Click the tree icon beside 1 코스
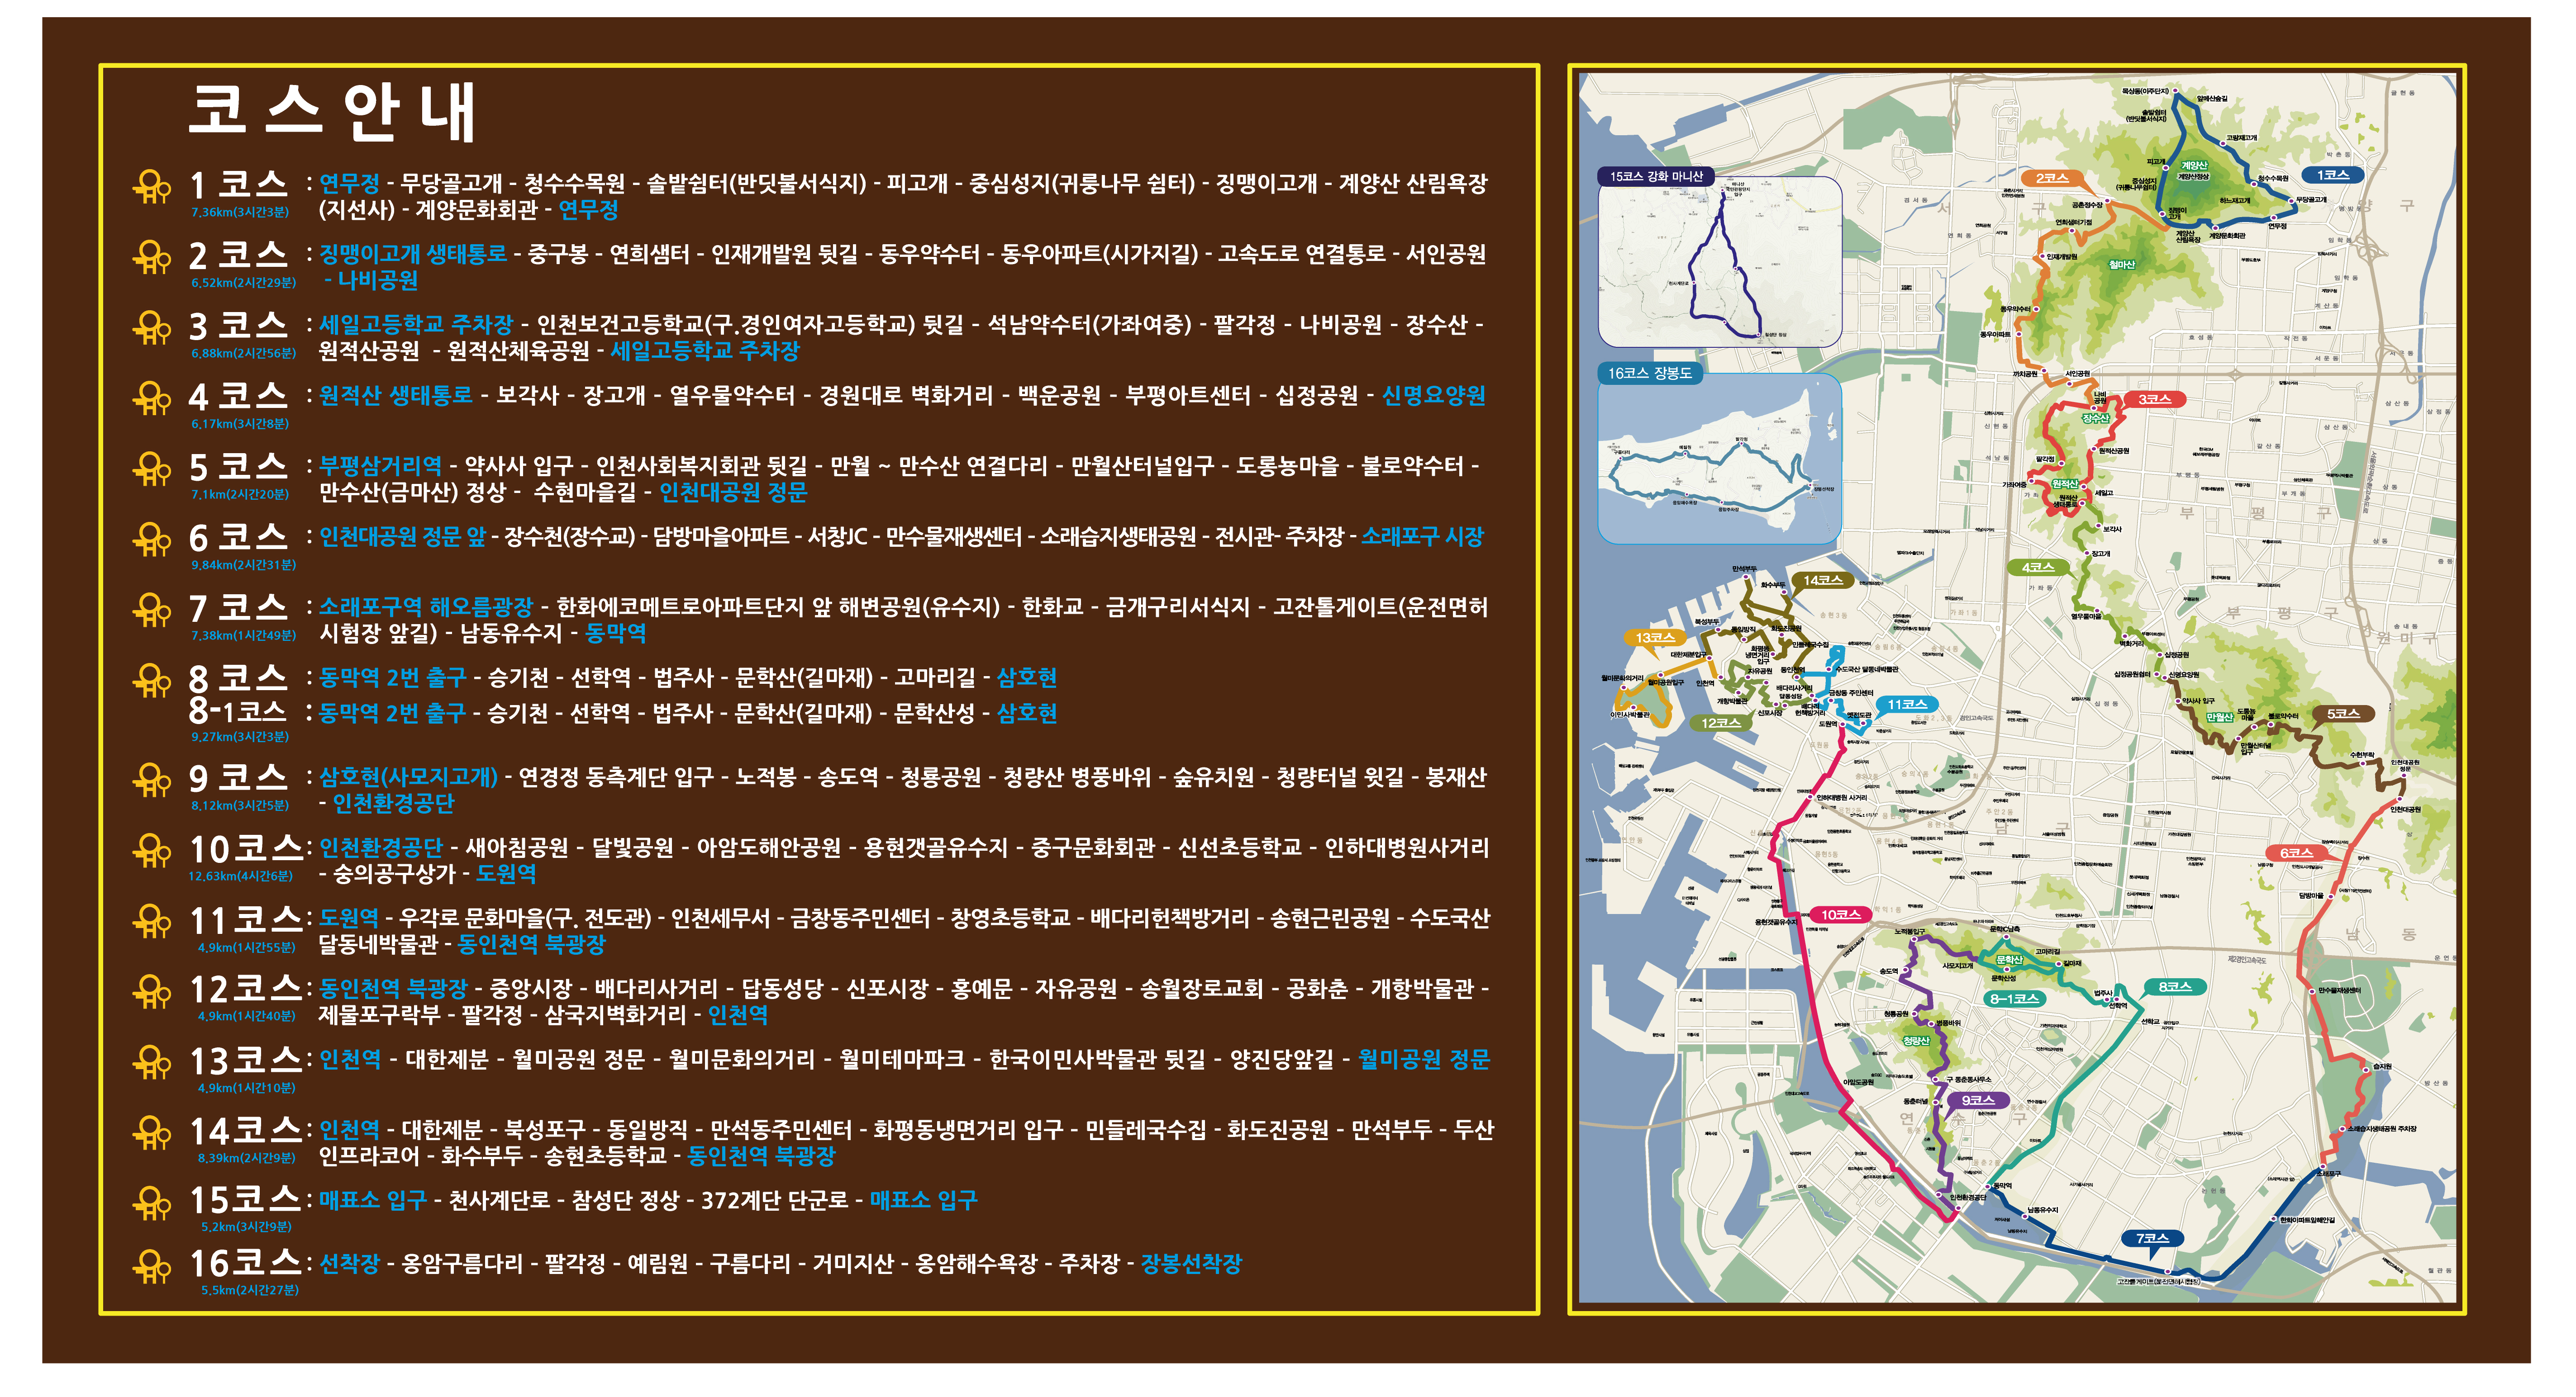The height and width of the screenshot is (1397, 2576). click(152, 188)
